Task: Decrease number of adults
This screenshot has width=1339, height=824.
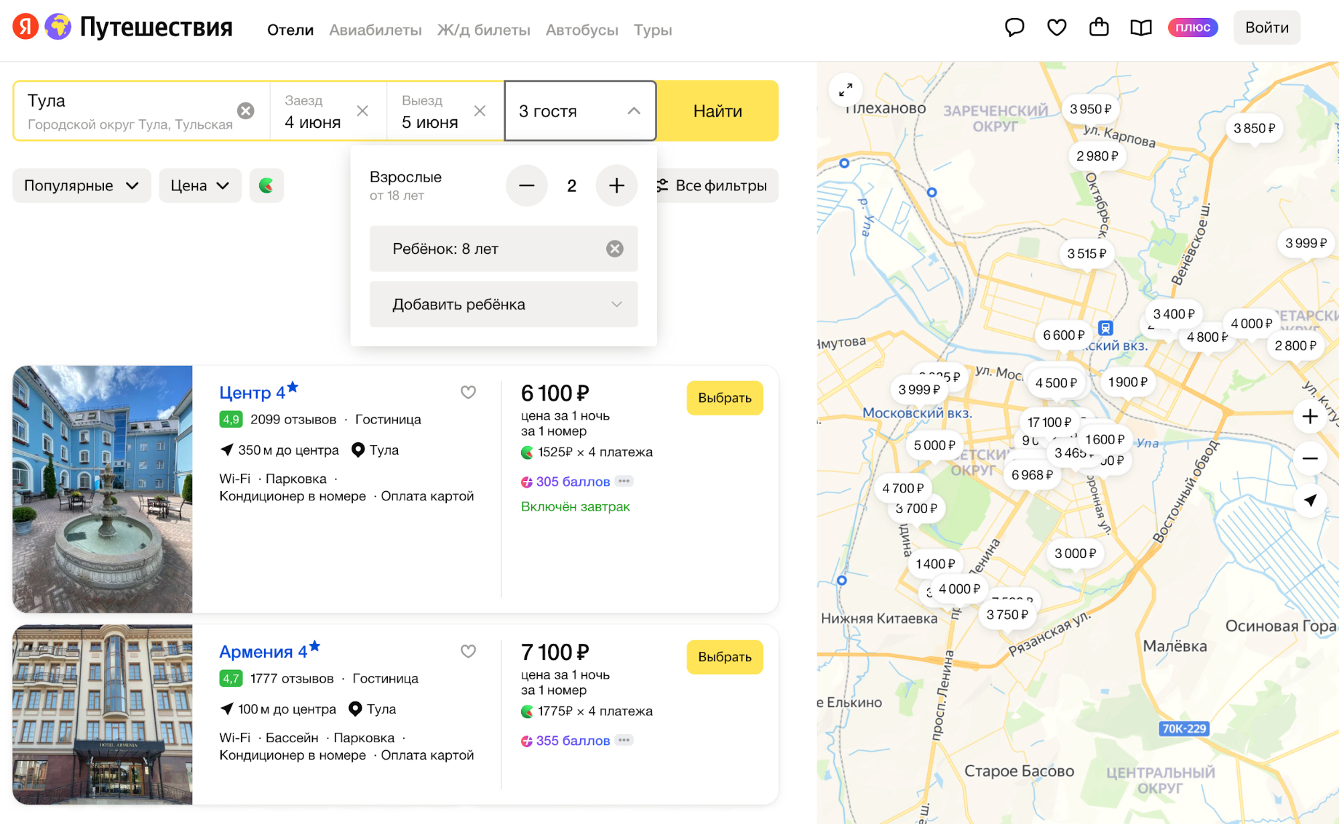Action: click(526, 186)
